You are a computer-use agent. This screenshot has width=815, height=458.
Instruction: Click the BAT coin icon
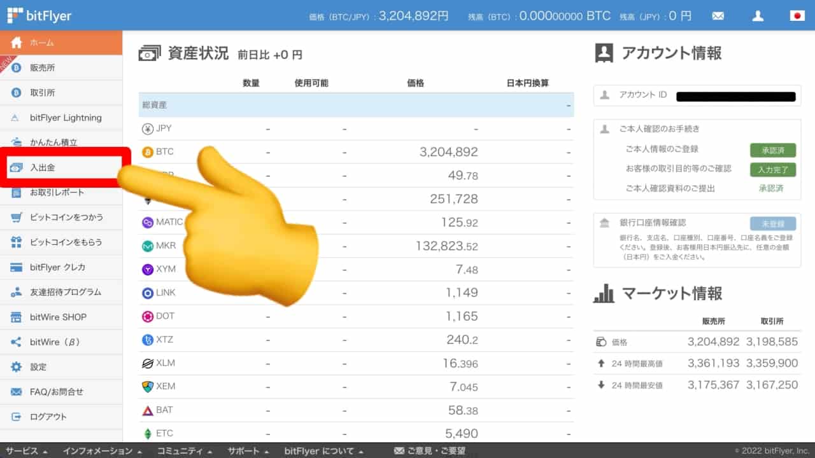148,410
